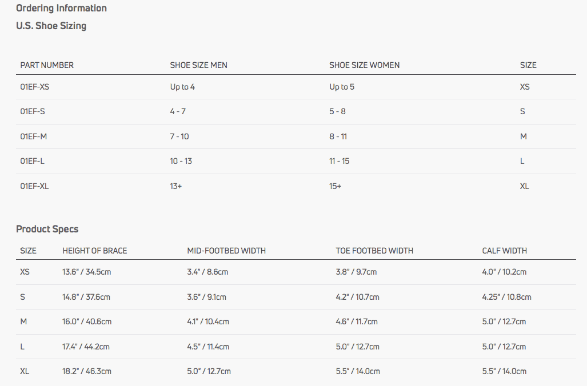Pick part number 01EF-XL
The width and height of the screenshot is (587, 386).
(x=34, y=186)
